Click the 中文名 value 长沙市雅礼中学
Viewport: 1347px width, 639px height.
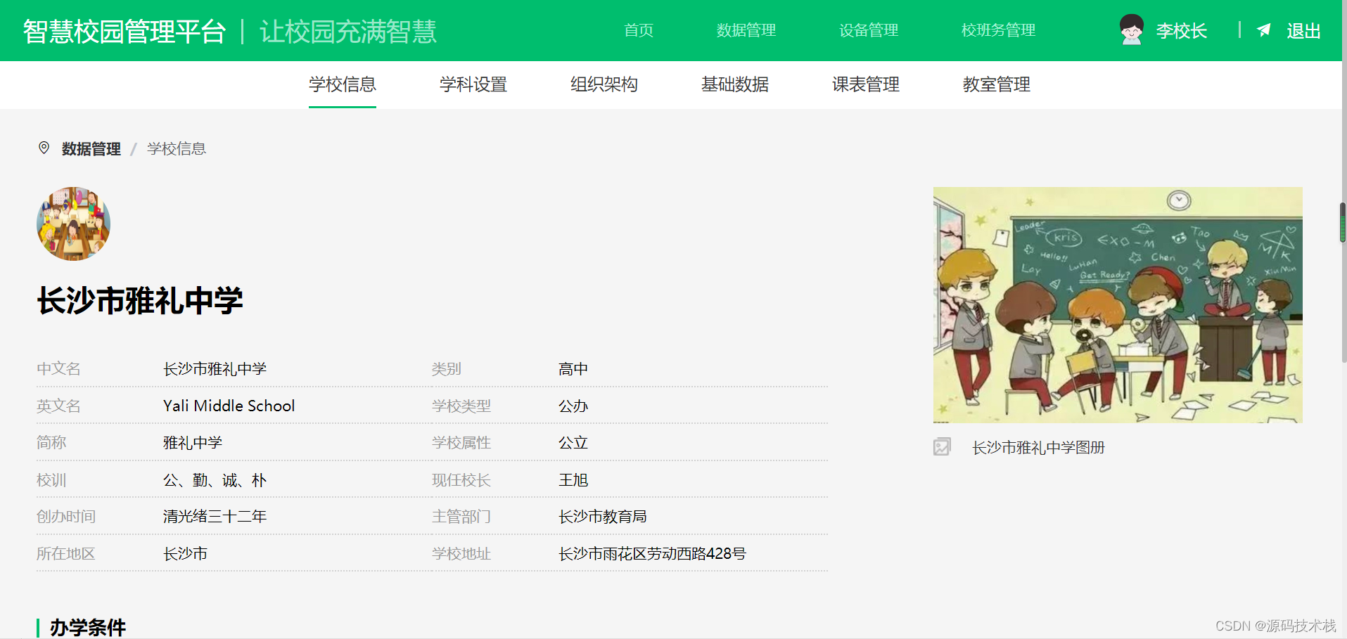215,369
